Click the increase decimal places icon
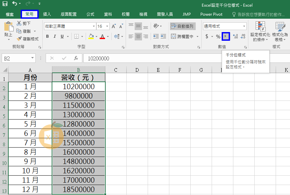The image size is (290, 195). point(235,36)
